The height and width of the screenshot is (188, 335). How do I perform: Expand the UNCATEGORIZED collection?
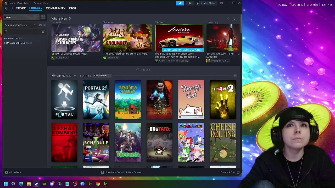click(18, 43)
